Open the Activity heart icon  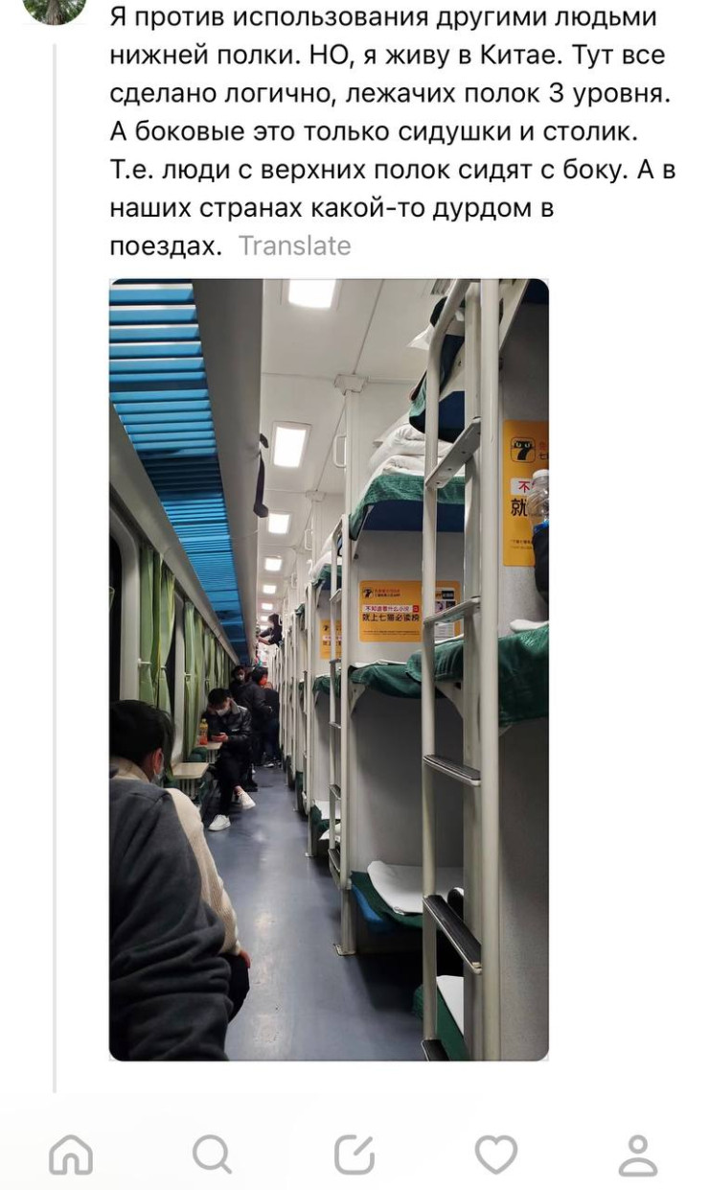click(x=495, y=1155)
